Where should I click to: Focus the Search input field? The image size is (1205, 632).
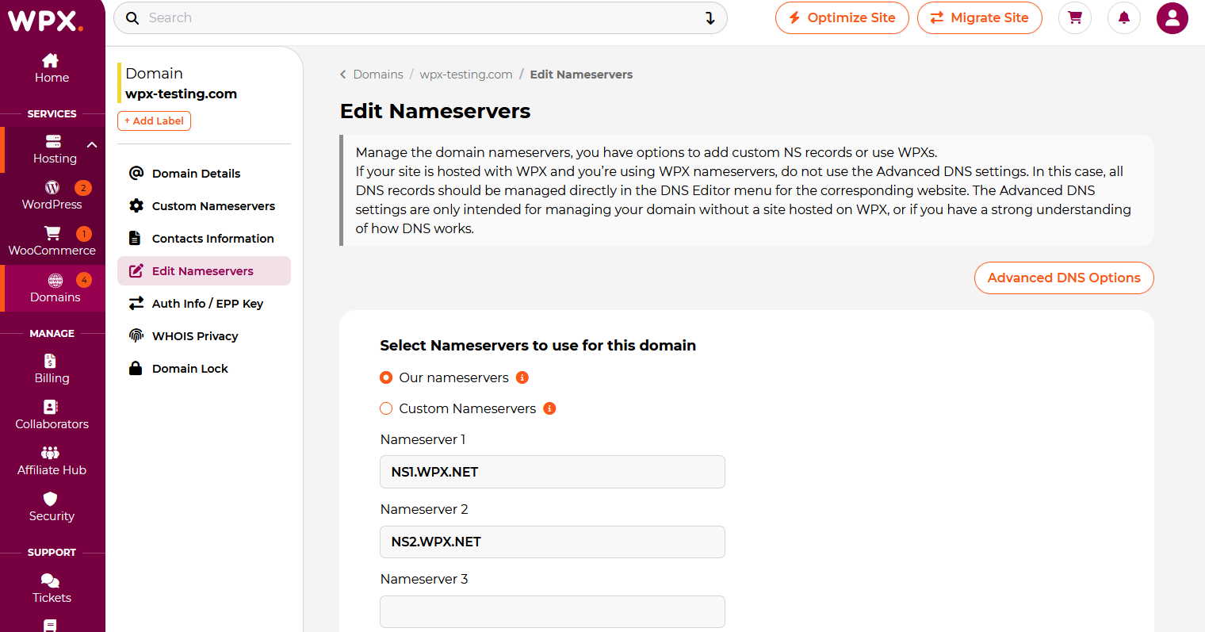tap(420, 17)
